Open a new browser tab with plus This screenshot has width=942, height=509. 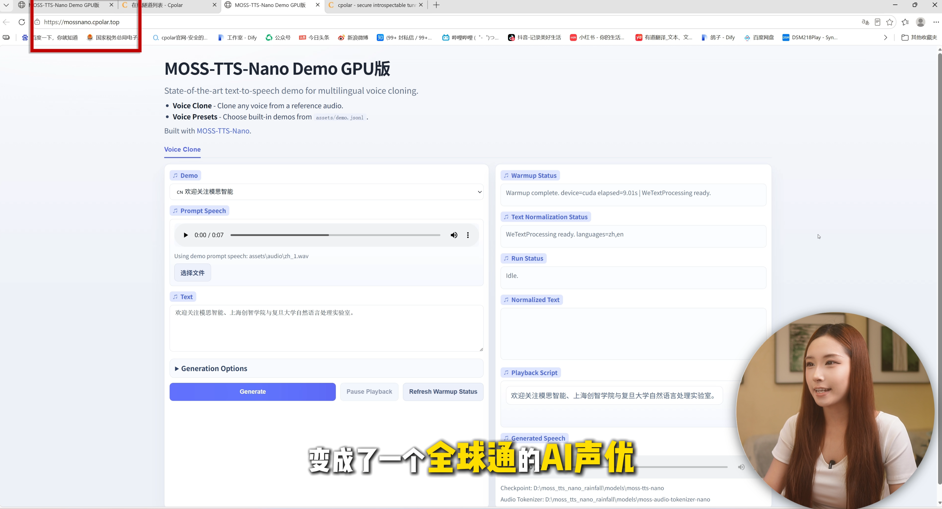(x=436, y=5)
